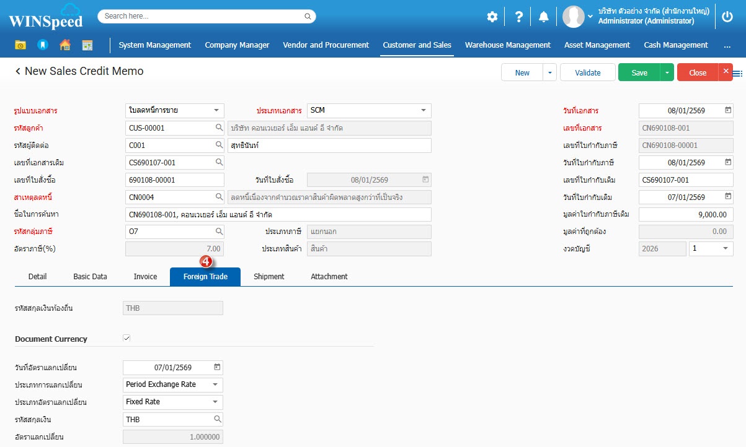
Task: Click the Validate button
Action: pos(587,72)
